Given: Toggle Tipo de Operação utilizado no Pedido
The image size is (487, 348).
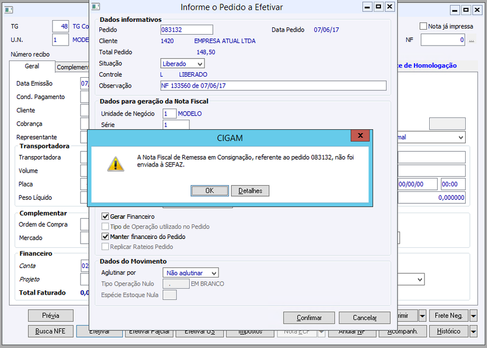Looking at the screenshot, I should click(x=105, y=227).
